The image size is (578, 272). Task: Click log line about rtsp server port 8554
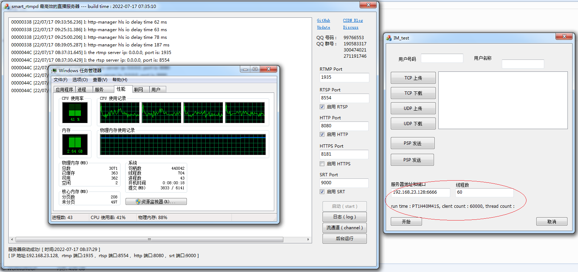pos(90,60)
